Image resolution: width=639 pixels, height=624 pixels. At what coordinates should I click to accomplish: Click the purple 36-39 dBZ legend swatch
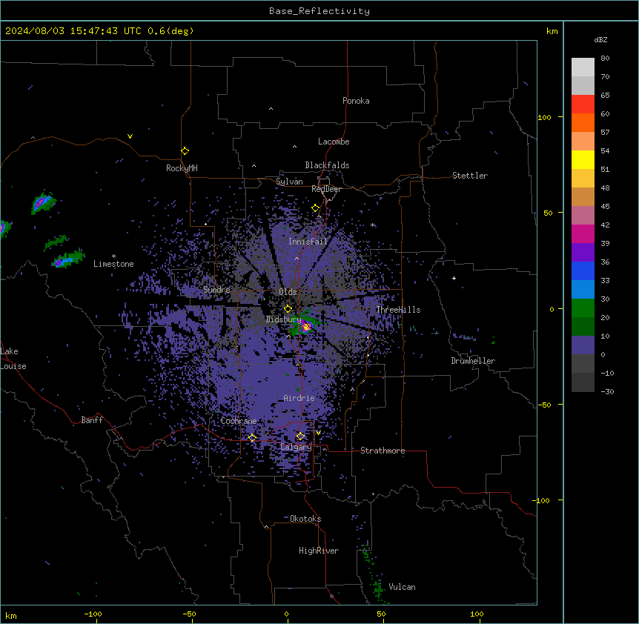click(583, 253)
